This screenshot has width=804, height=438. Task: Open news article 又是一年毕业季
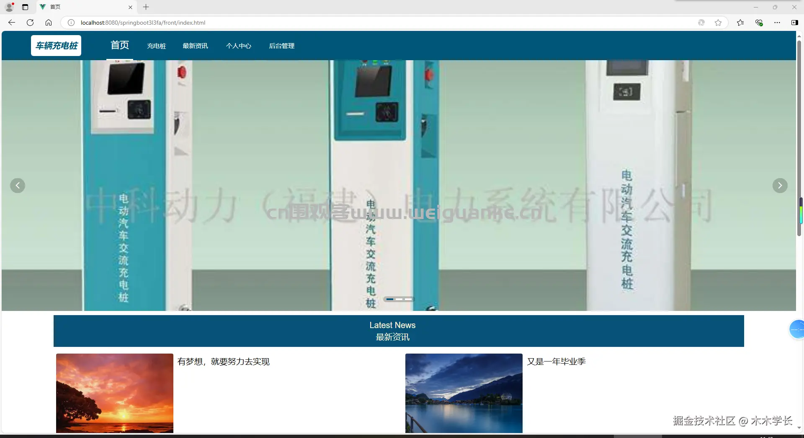point(556,362)
